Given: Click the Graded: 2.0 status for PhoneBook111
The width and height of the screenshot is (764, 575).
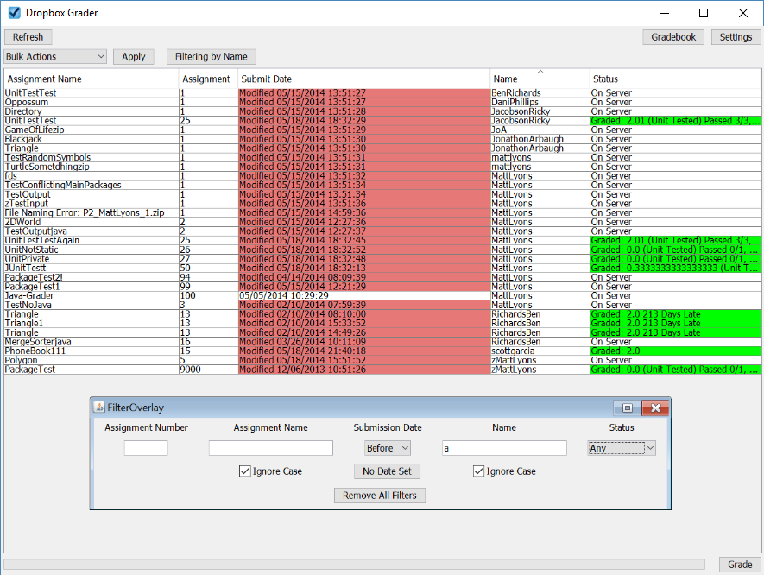Looking at the screenshot, I should pyautogui.click(x=675, y=351).
